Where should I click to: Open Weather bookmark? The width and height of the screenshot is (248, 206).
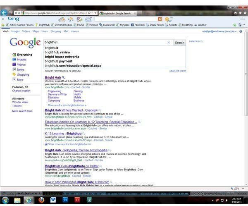(200, 25)
